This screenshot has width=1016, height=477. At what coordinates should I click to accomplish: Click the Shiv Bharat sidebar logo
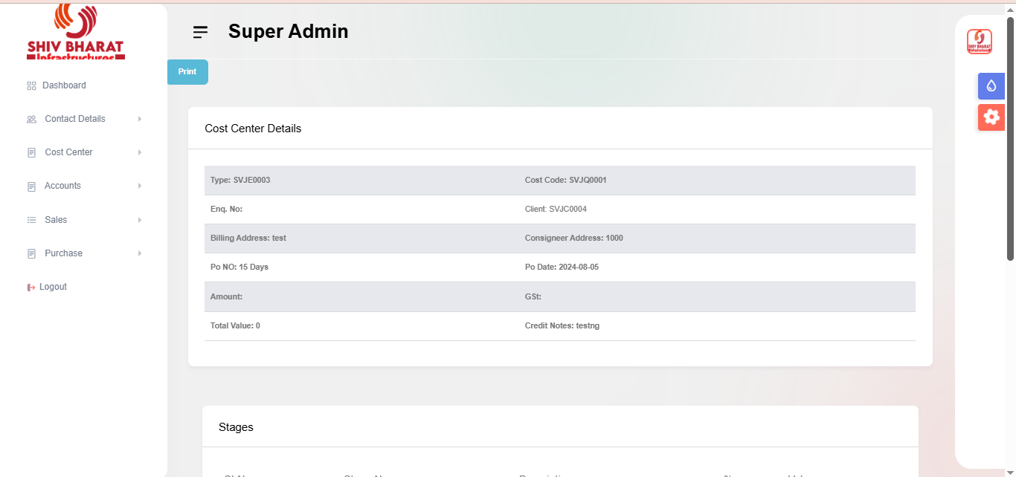point(75,33)
